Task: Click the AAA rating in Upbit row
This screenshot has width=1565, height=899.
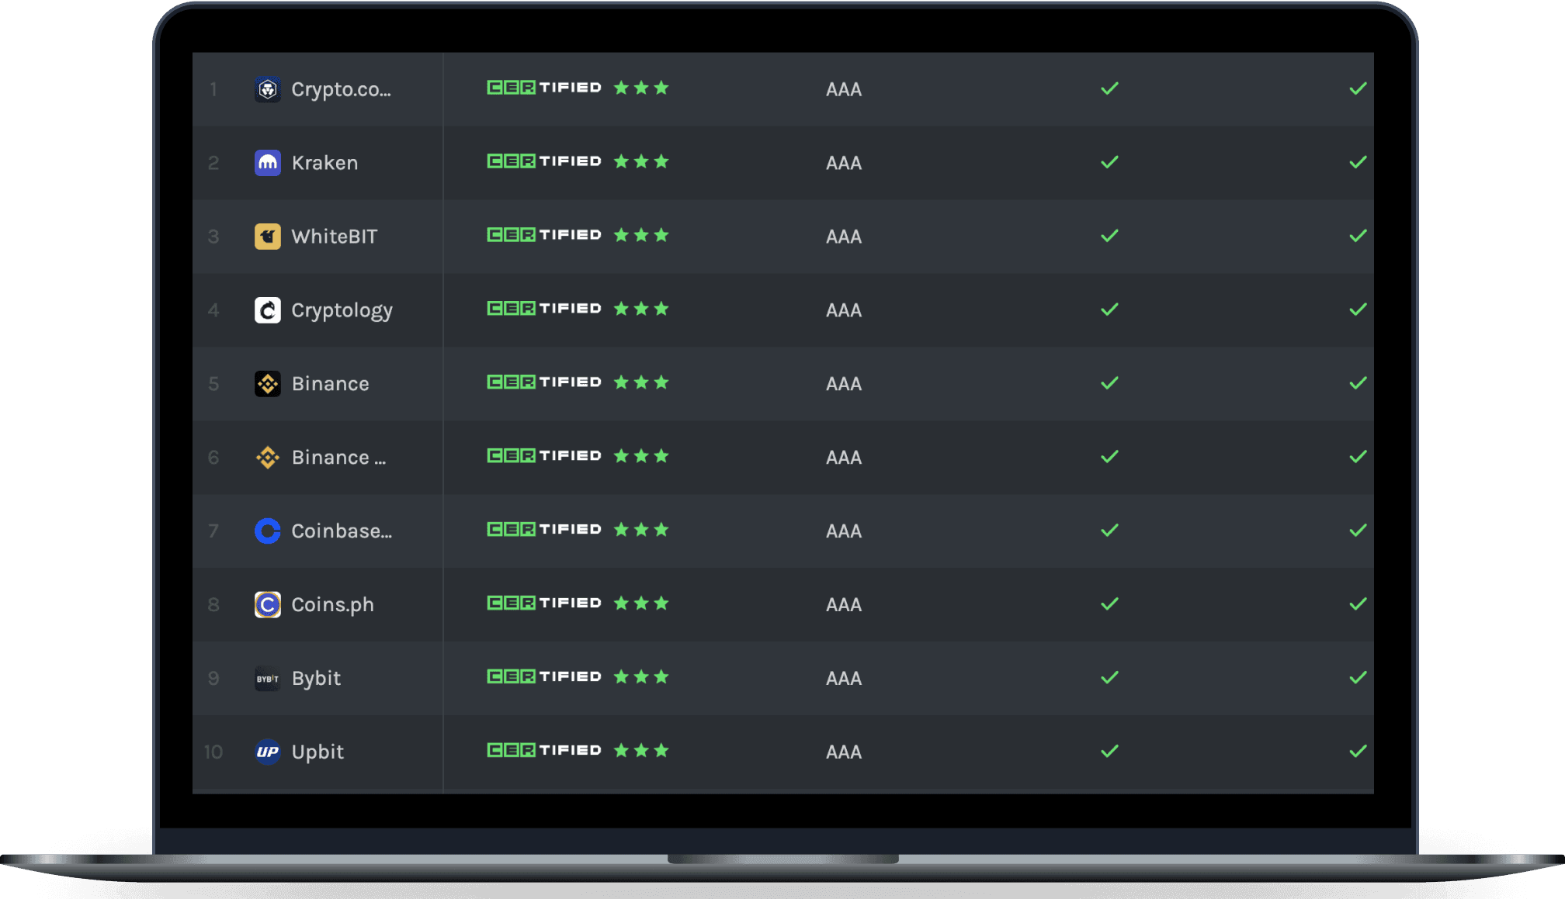Action: 844,753
